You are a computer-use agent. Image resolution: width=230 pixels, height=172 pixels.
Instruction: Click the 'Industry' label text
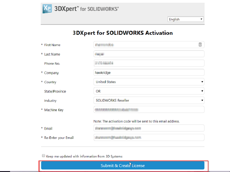point(50,101)
